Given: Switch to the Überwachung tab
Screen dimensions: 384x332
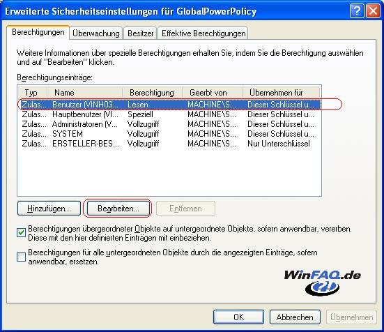Looking at the screenshot, I should (x=95, y=33).
